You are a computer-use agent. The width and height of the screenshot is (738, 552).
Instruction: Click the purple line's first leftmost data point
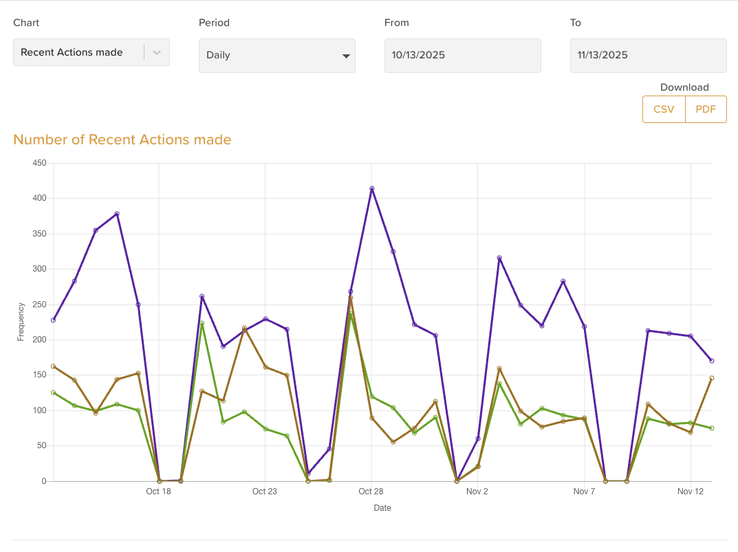(53, 320)
